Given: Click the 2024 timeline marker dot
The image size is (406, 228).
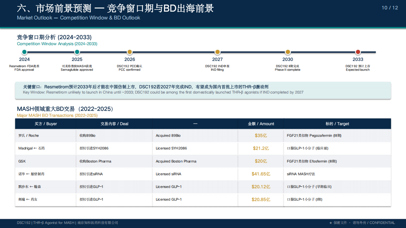Looking at the screenshot, I should click(24, 52).
